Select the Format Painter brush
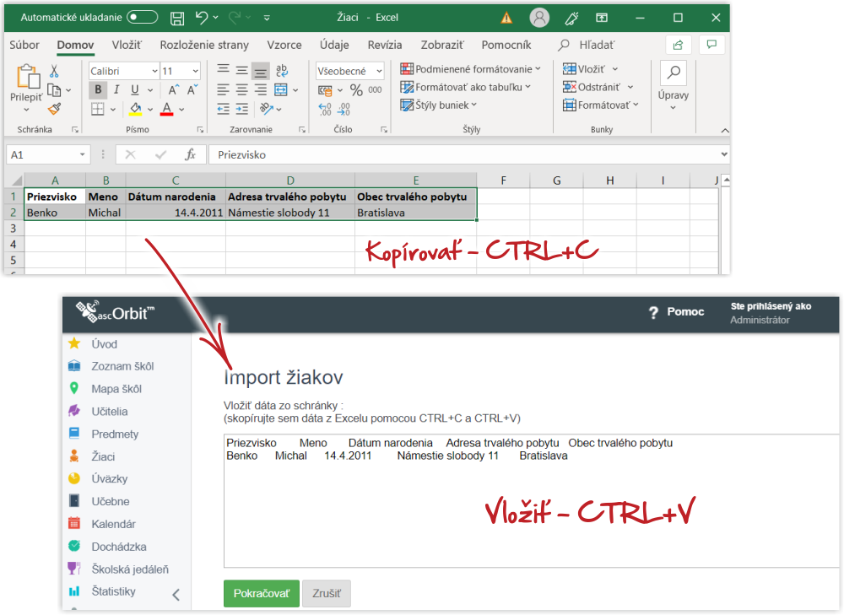Image resolution: width=844 pixels, height=615 pixels. pos(54,109)
